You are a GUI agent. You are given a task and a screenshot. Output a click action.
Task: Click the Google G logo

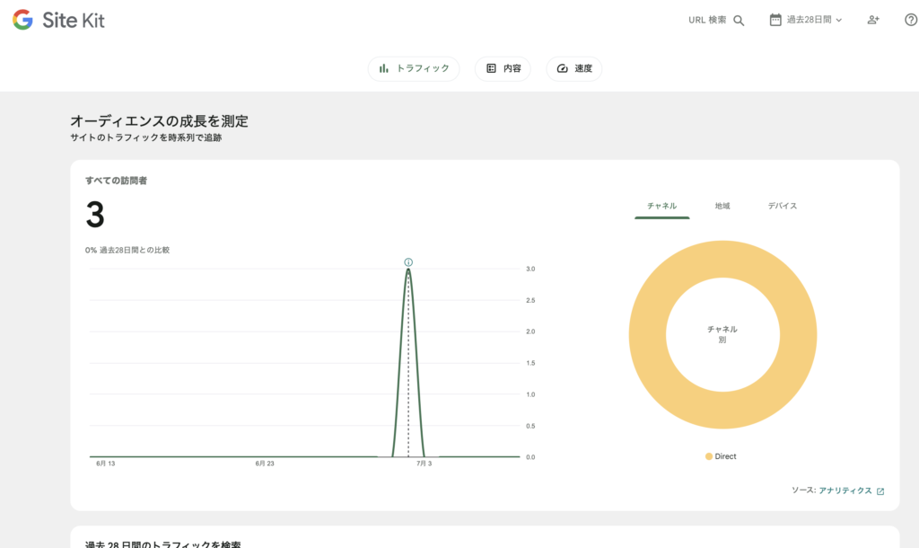pos(22,20)
